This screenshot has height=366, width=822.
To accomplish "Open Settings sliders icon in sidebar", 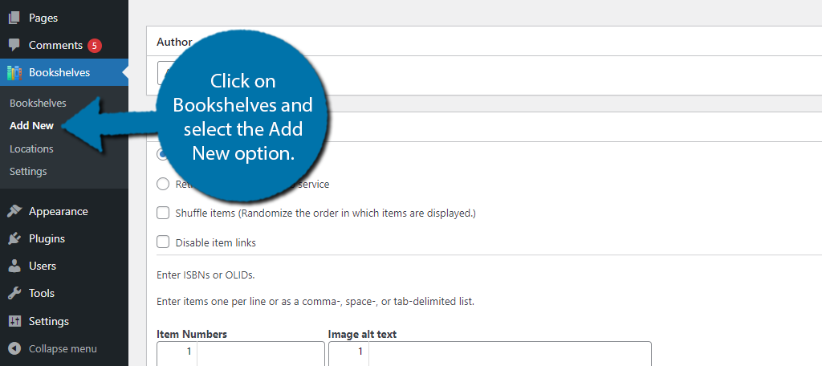I will tap(14, 321).
